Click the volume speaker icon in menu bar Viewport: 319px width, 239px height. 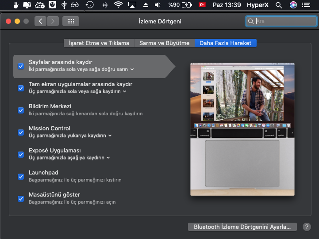pos(158,5)
